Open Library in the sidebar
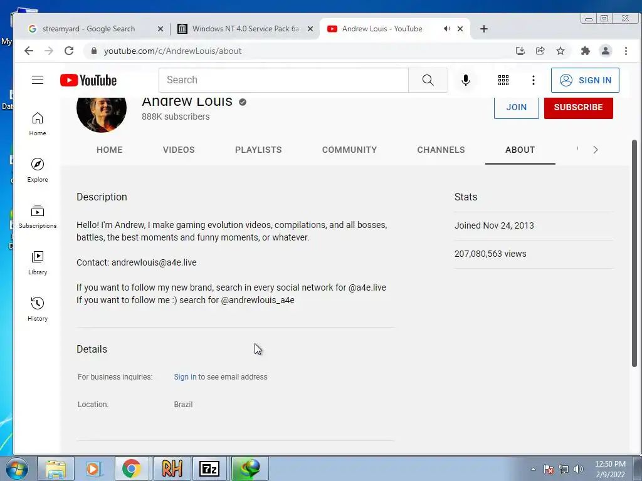Screen dimensions: 642x481 point(38,262)
